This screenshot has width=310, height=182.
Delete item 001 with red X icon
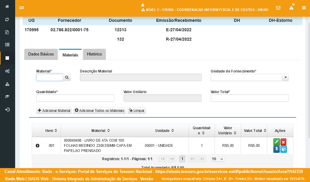pos(283,142)
